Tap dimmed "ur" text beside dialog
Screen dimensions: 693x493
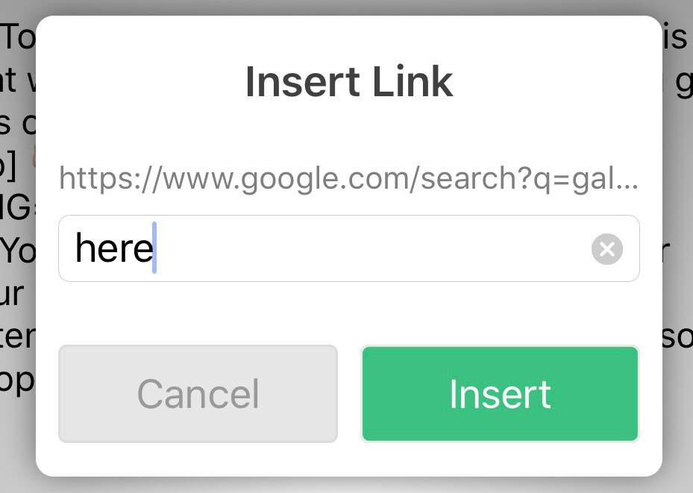pos(12,295)
